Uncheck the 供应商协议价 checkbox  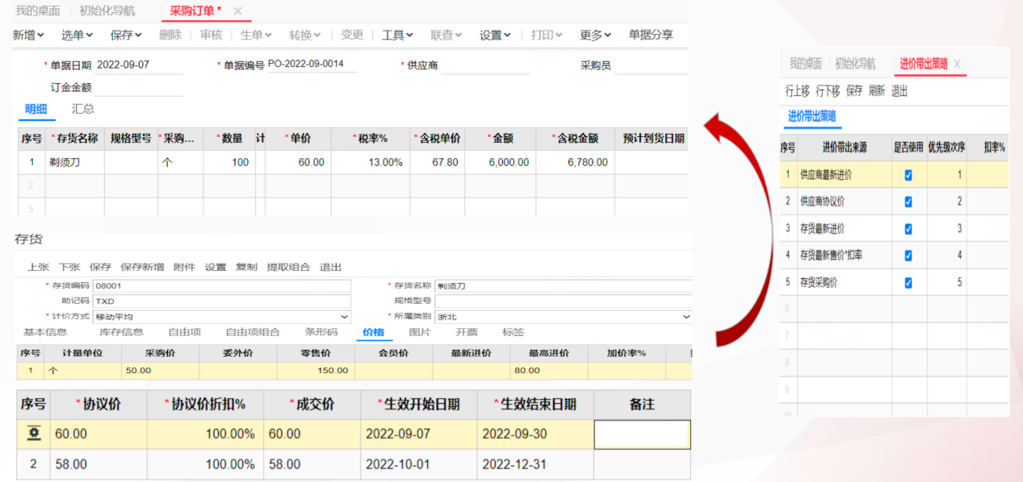[908, 202]
